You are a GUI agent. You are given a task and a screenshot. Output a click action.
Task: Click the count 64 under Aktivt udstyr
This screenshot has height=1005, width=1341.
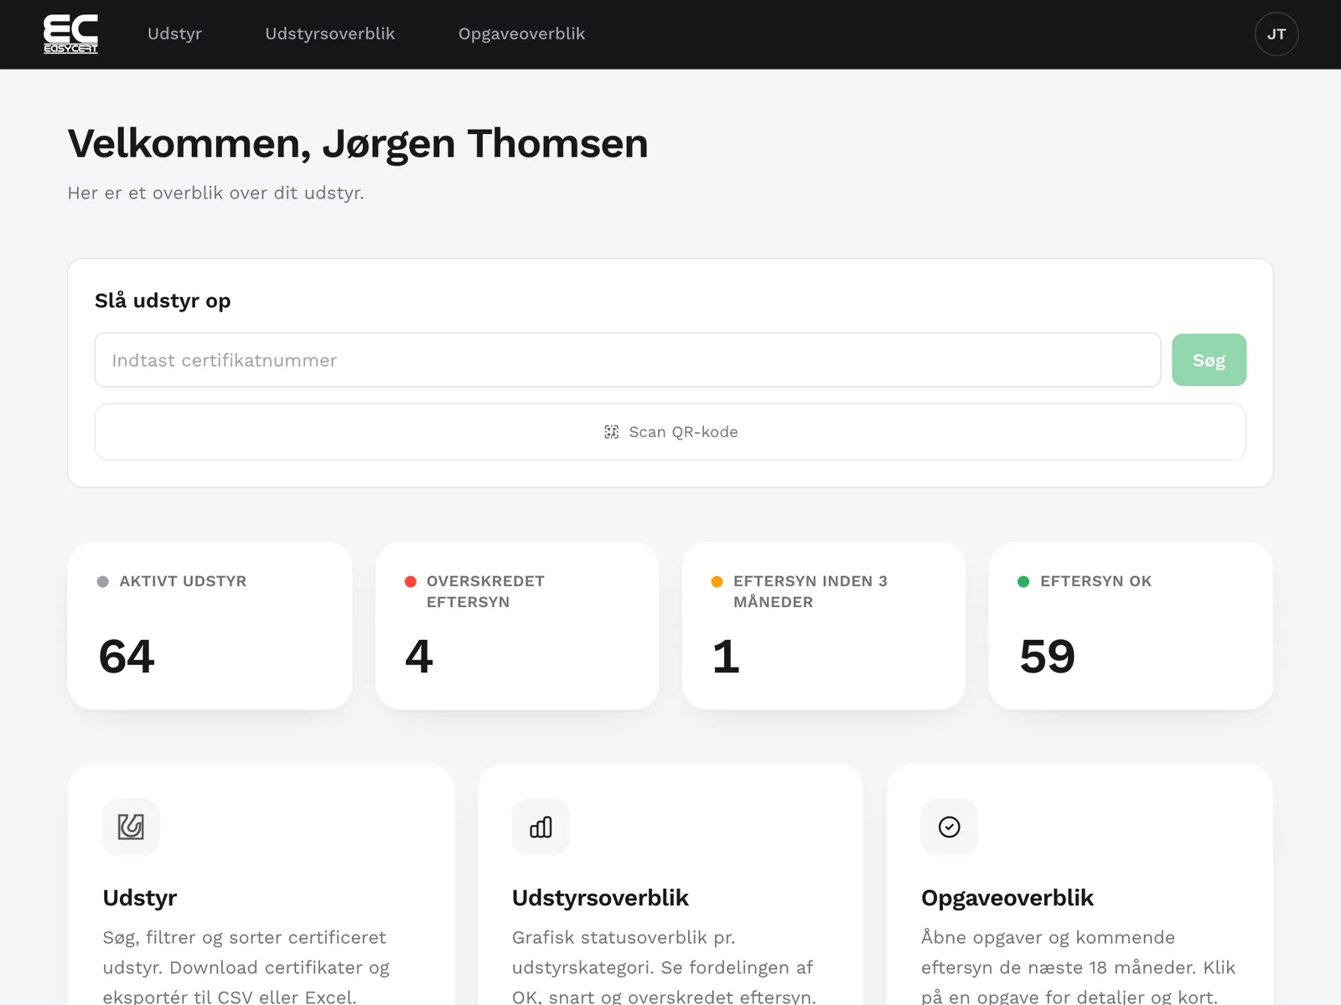click(x=127, y=656)
